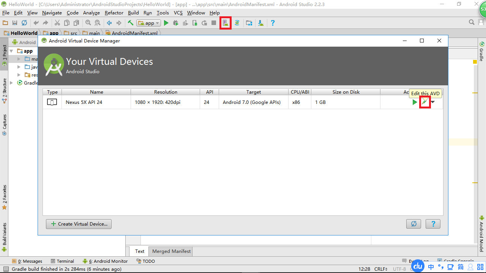Click the Debug app bug icon
486x273 pixels.
click(175, 23)
